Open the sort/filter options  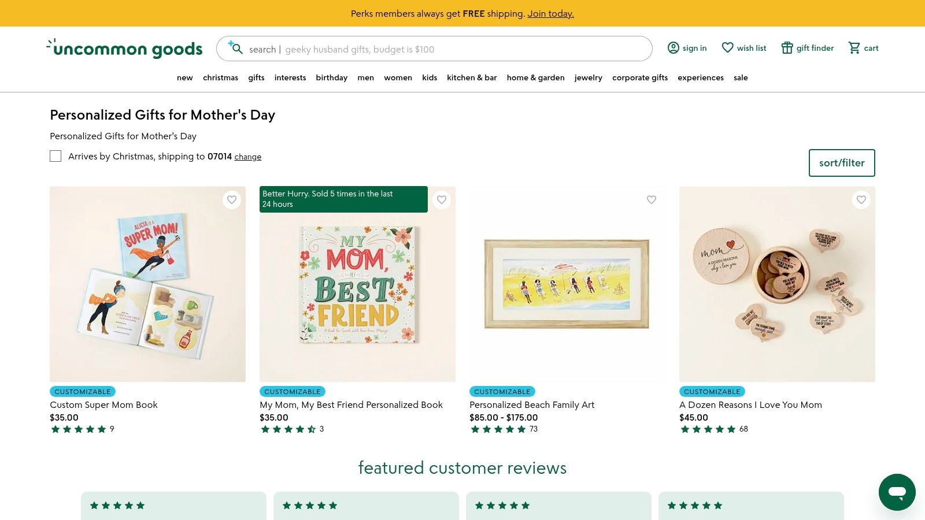click(x=841, y=163)
